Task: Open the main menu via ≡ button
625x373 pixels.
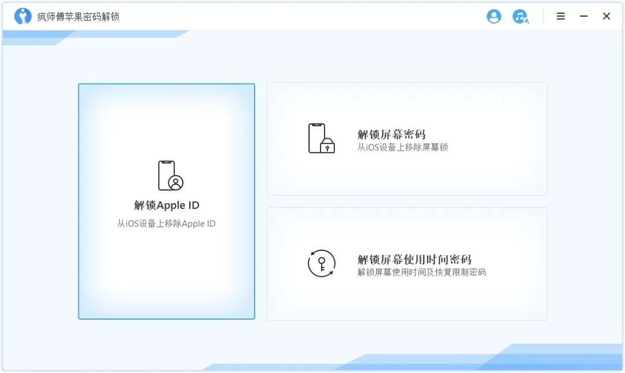Action: pyautogui.click(x=560, y=16)
